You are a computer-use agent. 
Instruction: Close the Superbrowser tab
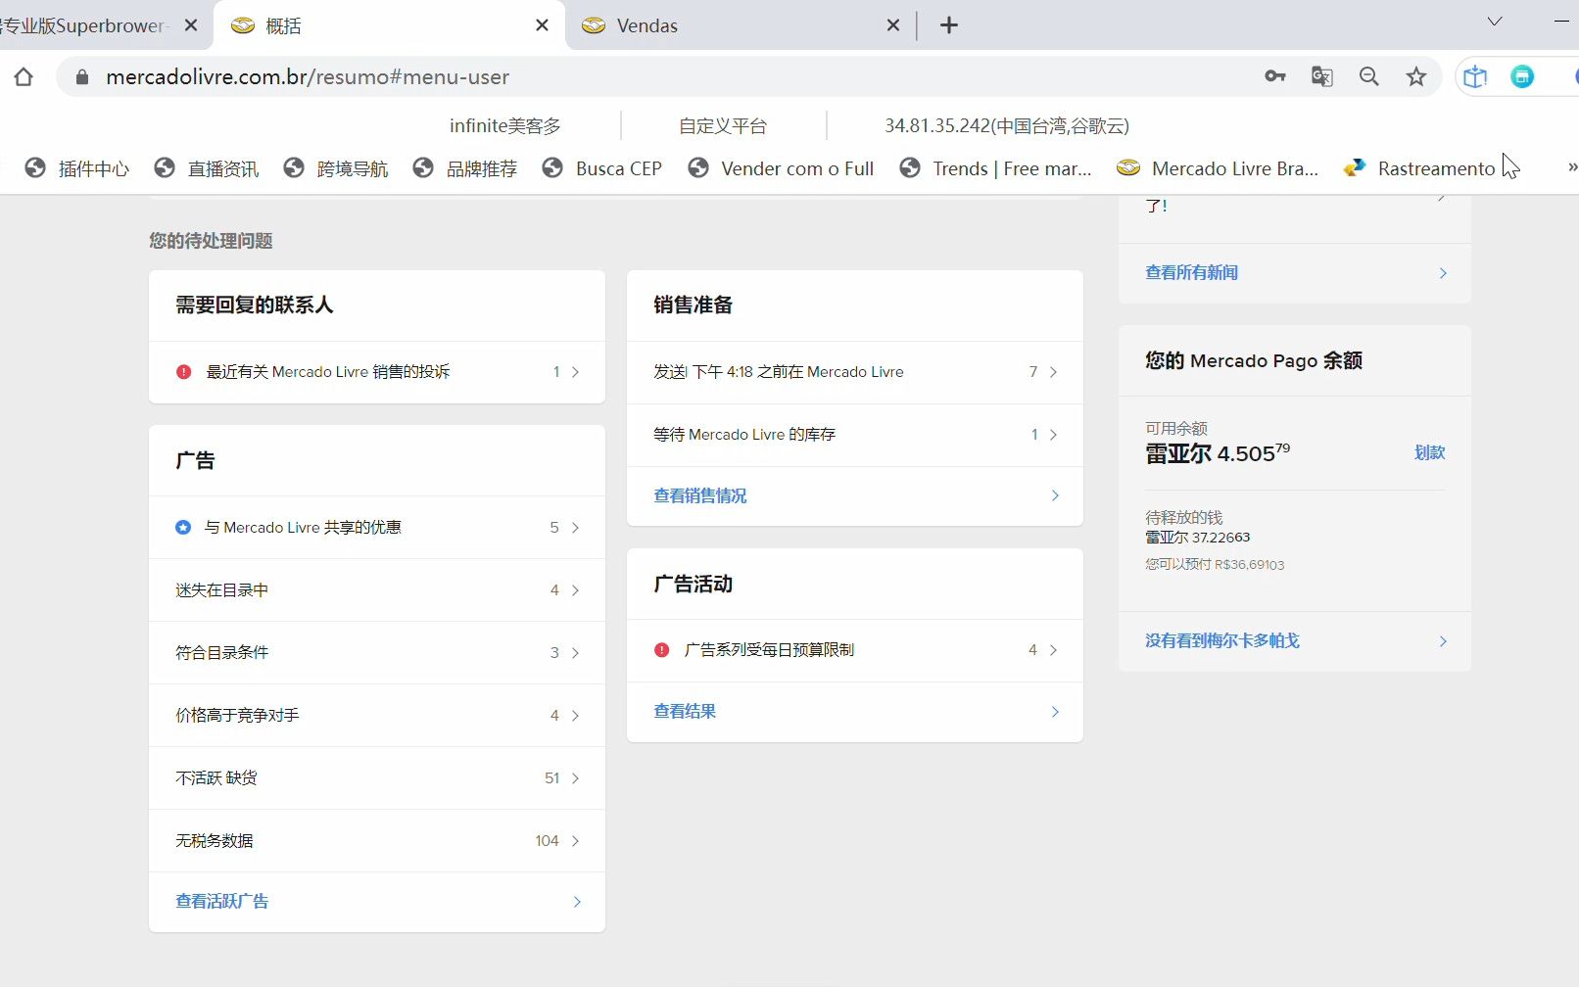pyautogui.click(x=191, y=25)
